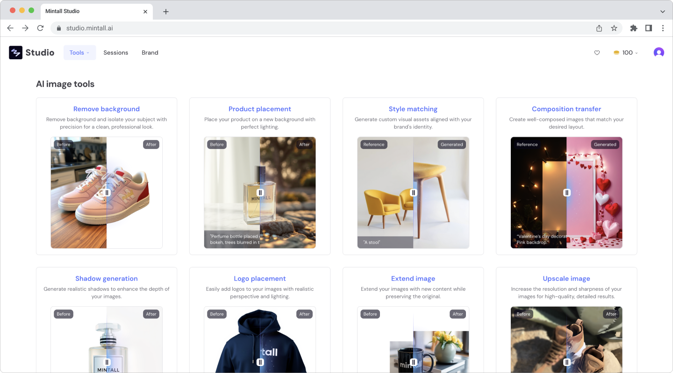Click the Product placement comparison slider handle
The width and height of the screenshot is (673, 373).
click(260, 192)
